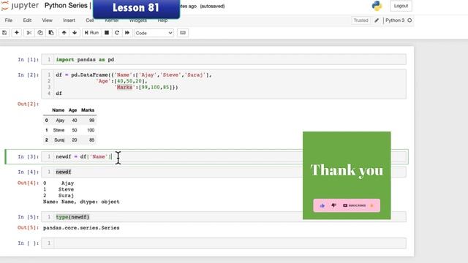Open the Help menu

click(162, 20)
